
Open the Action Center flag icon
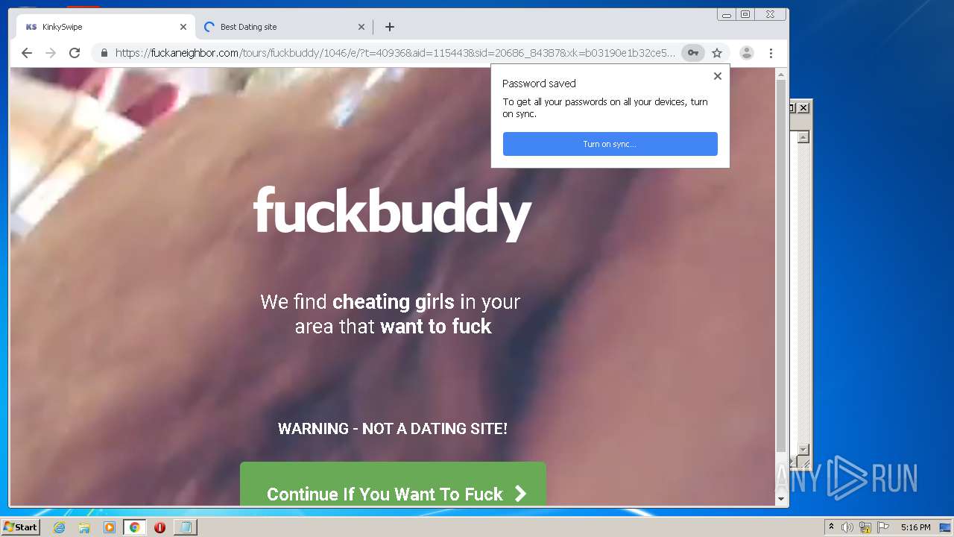pyautogui.click(x=883, y=527)
